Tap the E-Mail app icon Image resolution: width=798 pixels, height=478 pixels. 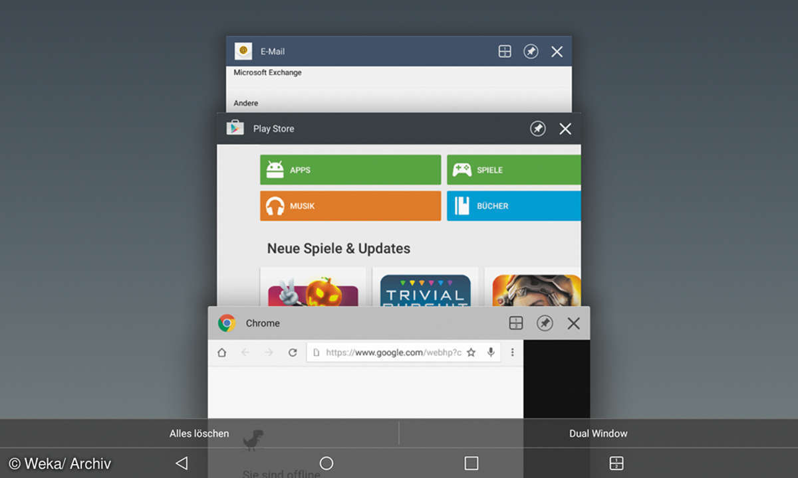[x=243, y=51]
